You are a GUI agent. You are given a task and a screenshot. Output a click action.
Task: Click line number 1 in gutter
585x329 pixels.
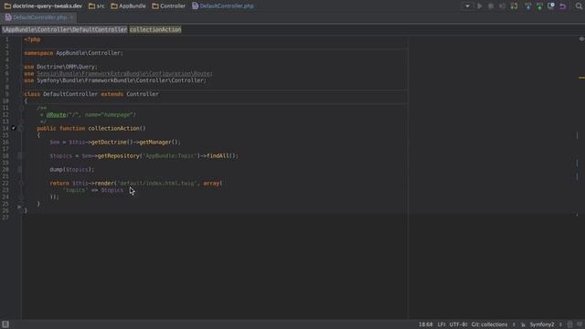(x=6, y=39)
